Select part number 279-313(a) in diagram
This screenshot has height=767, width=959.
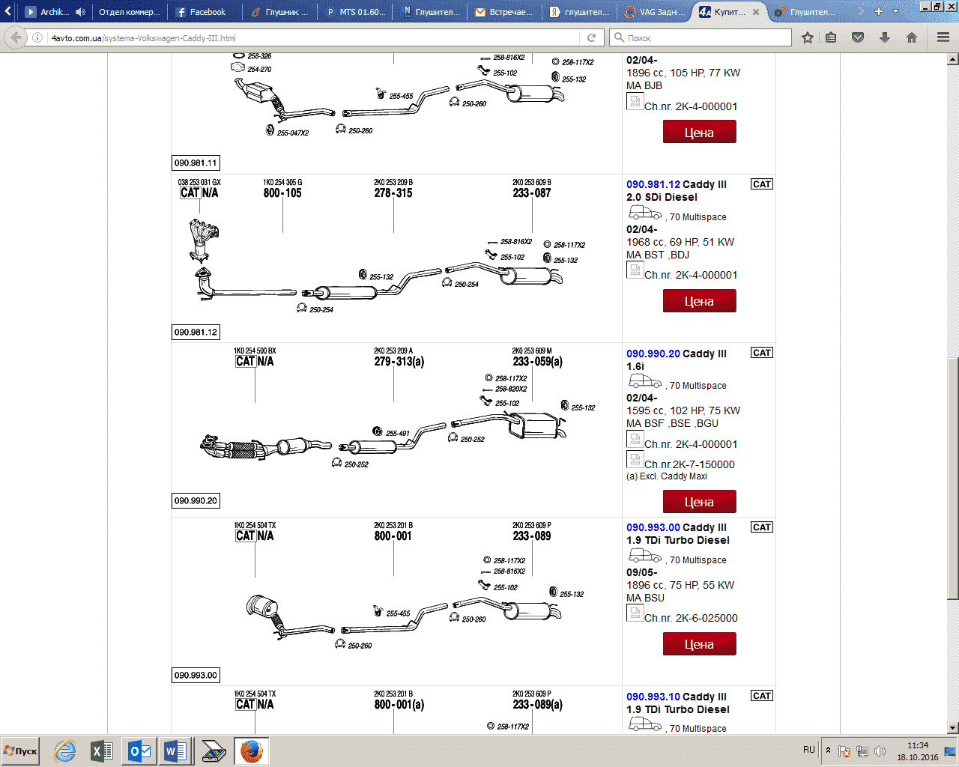pos(399,362)
